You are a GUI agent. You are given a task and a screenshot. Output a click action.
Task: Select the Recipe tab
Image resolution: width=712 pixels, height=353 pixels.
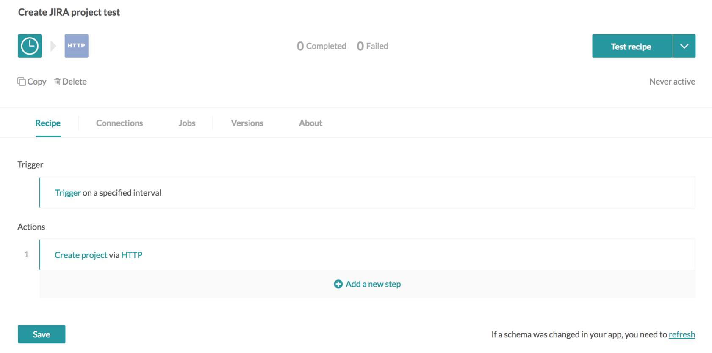pos(48,123)
